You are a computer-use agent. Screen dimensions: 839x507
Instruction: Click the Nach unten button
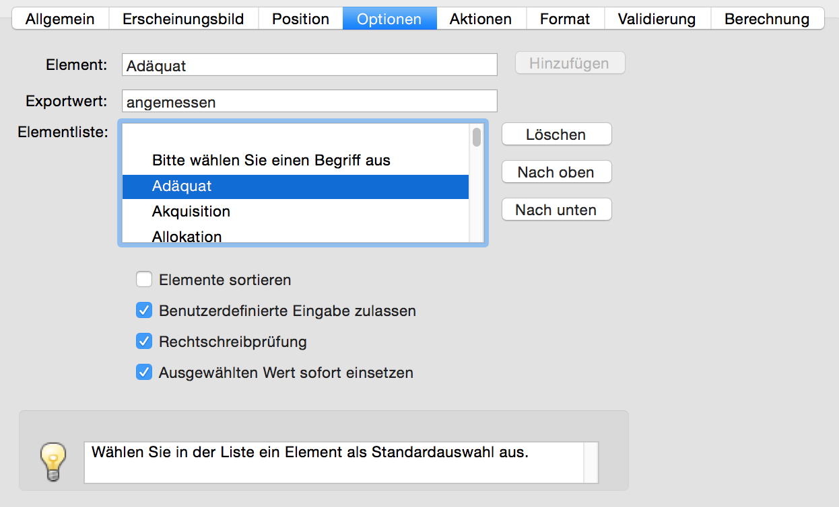[556, 210]
